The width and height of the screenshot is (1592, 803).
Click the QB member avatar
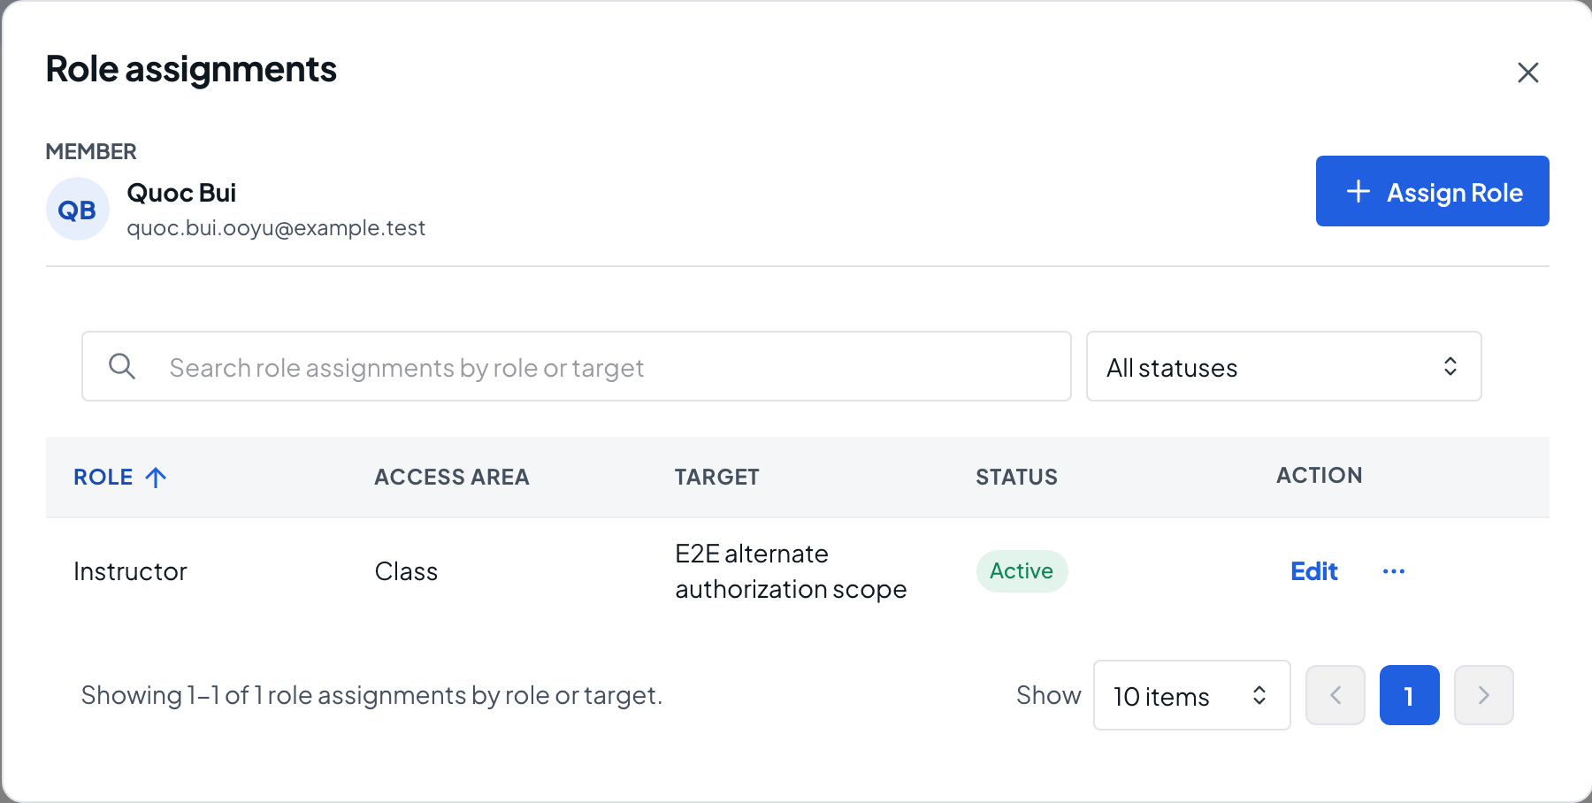coord(78,210)
